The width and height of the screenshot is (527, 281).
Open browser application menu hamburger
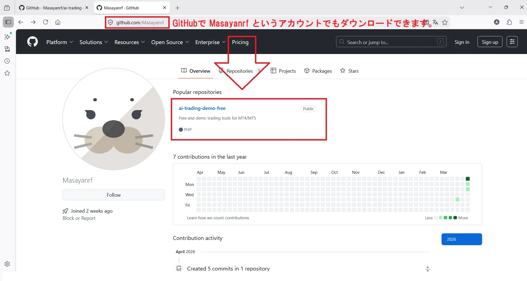pos(521,22)
